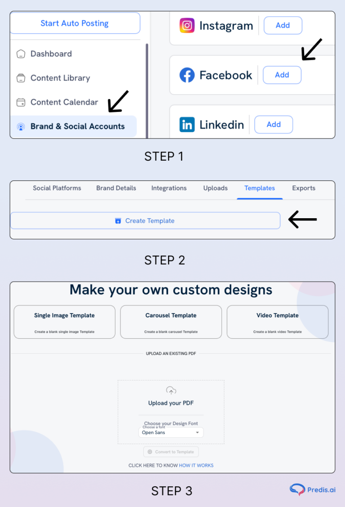
Task: Open the Choose a font dropdown
Action: (171, 432)
